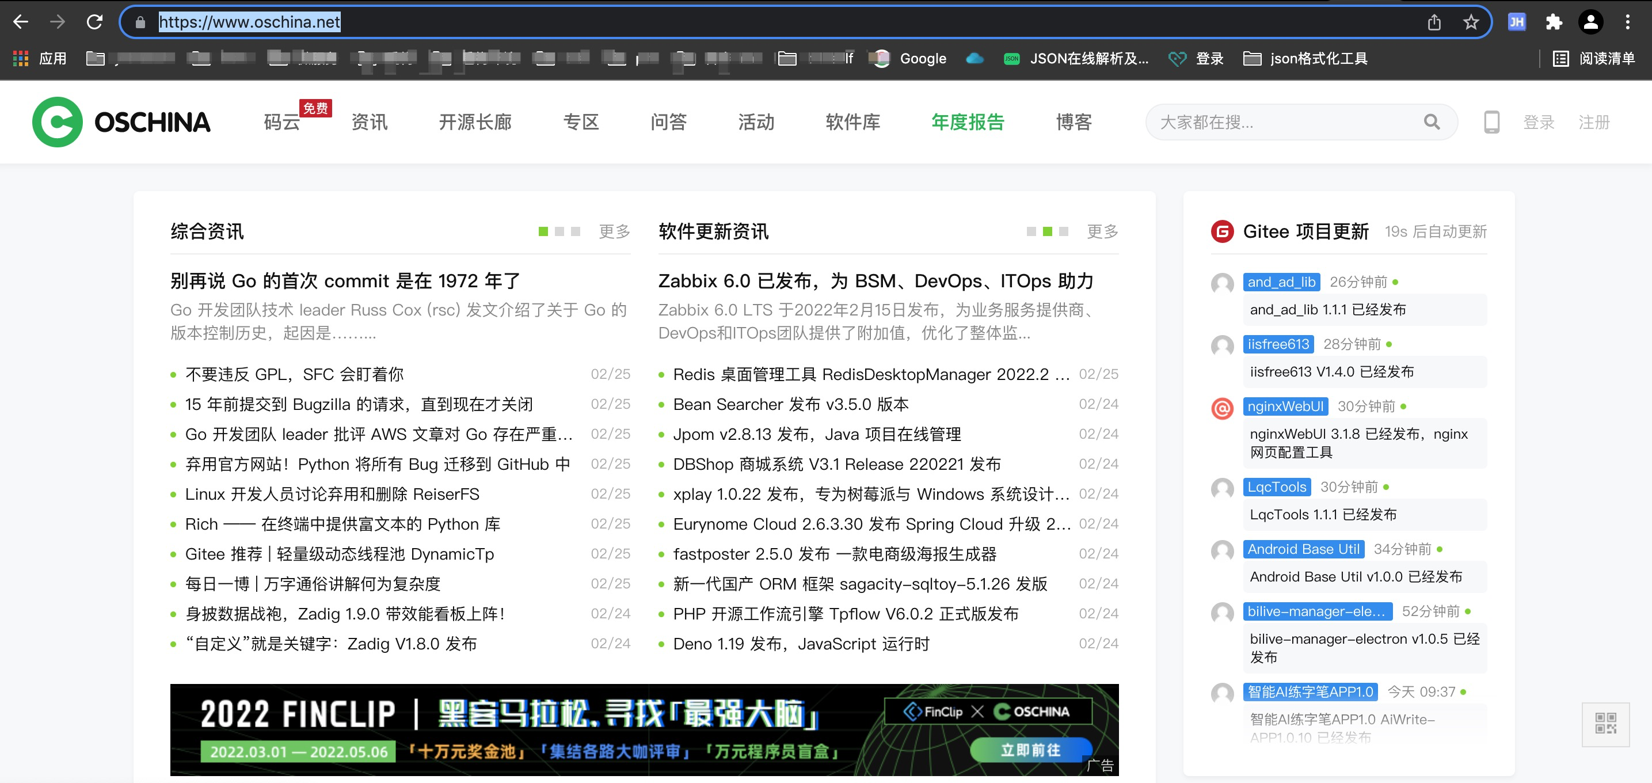Open the 问答 nav item
1652x783 pixels.
668,122
